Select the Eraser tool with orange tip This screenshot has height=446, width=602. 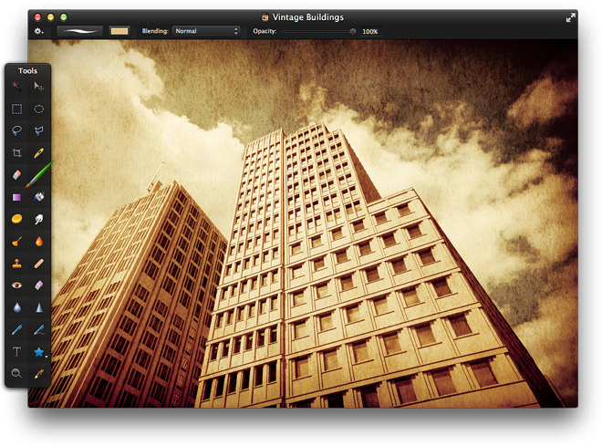pos(16,175)
